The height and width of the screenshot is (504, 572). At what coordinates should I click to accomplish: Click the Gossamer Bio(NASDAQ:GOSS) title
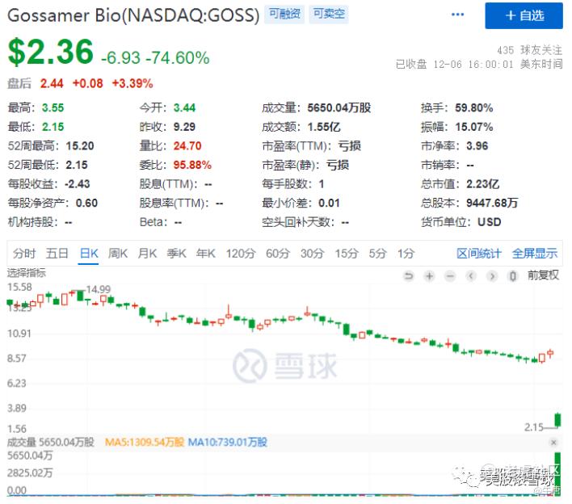(x=133, y=15)
